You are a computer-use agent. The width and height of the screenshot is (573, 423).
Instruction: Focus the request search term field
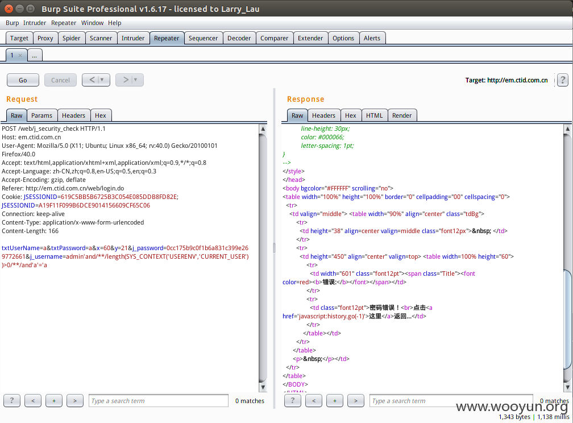(159, 401)
